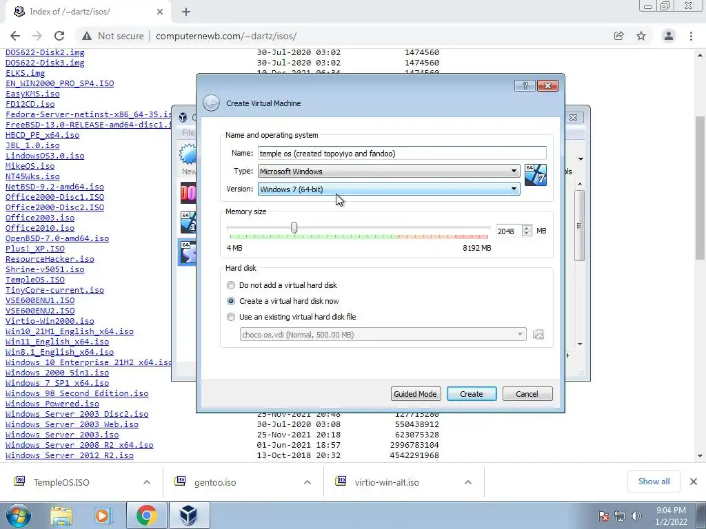Expand gentoo.iso download options chevron

click(x=307, y=482)
